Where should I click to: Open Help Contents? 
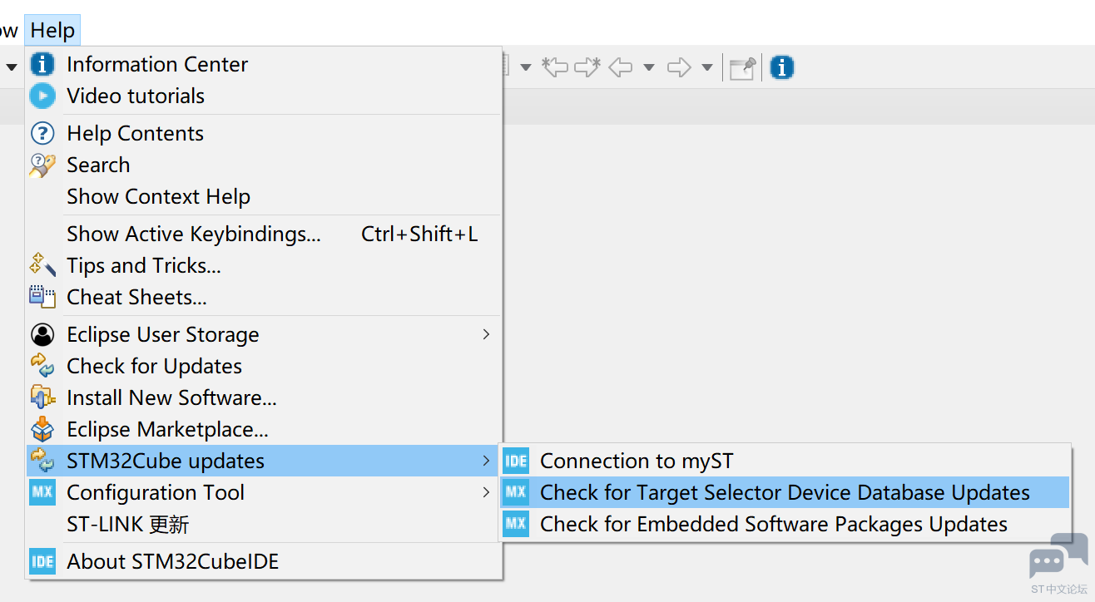click(264, 133)
